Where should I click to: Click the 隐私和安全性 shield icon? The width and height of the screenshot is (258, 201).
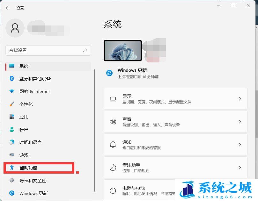(x=11, y=181)
